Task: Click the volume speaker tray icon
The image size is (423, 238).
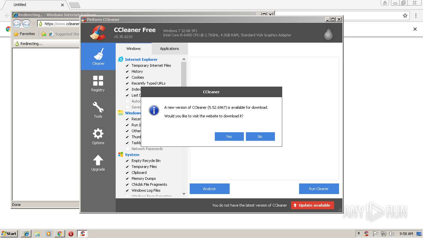Action: click(x=391, y=234)
